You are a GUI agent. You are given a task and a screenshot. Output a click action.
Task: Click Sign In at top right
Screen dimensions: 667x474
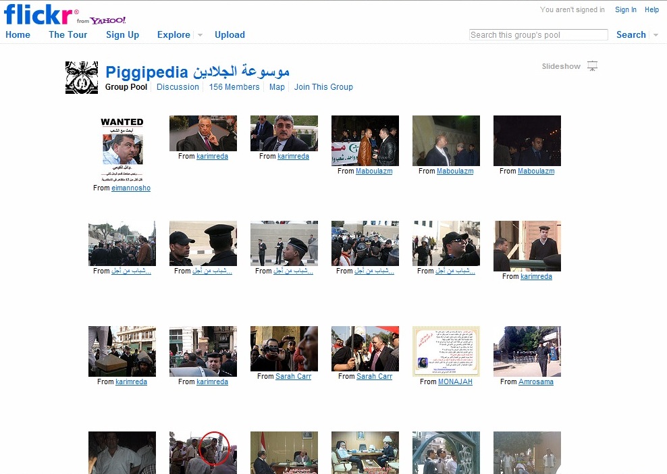(625, 10)
